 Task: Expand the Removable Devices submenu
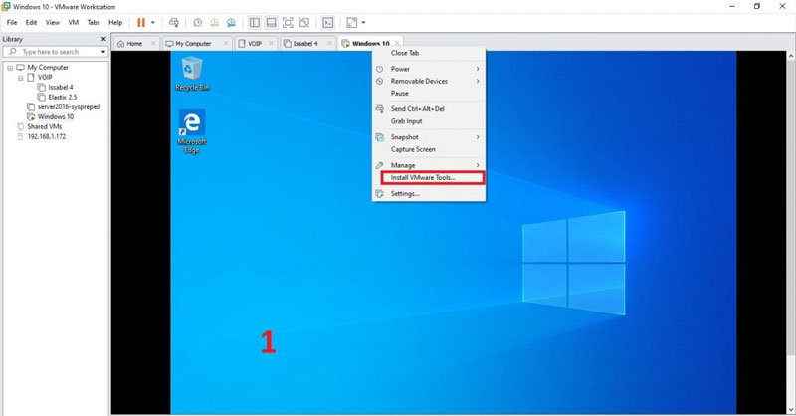[429, 81]
